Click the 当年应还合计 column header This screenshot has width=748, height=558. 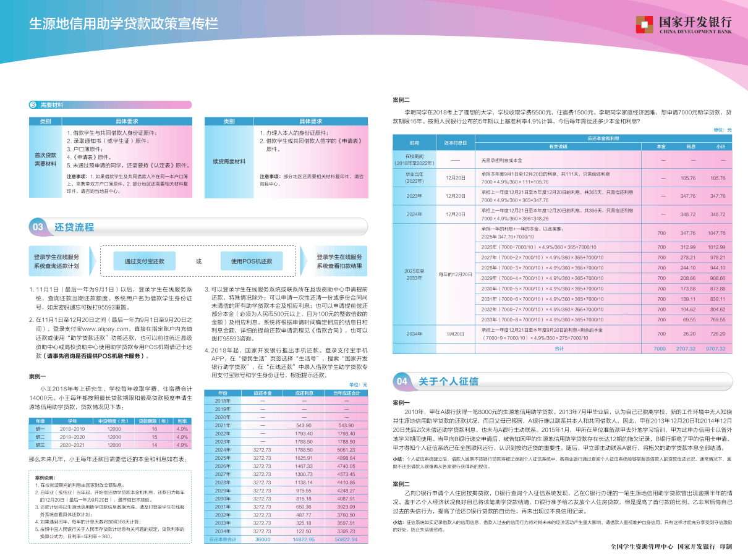tap(346, 393)
